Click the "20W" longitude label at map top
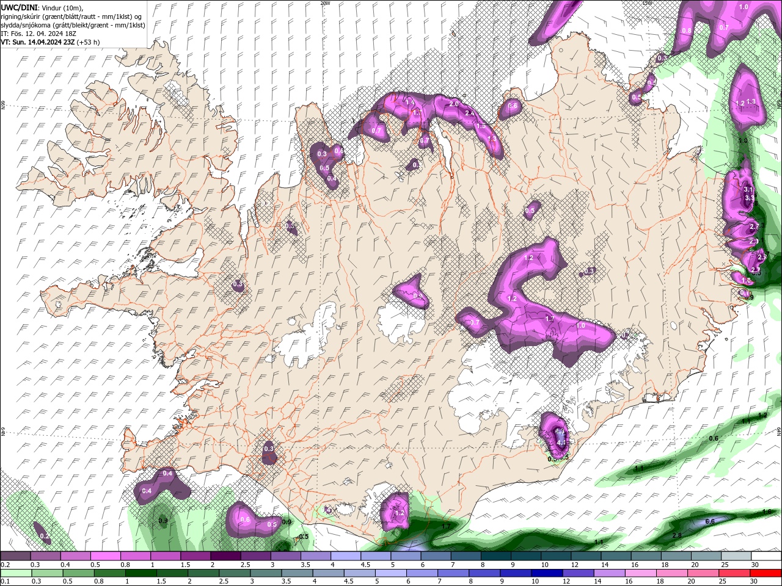782x586 pixels. coord(325,3)
